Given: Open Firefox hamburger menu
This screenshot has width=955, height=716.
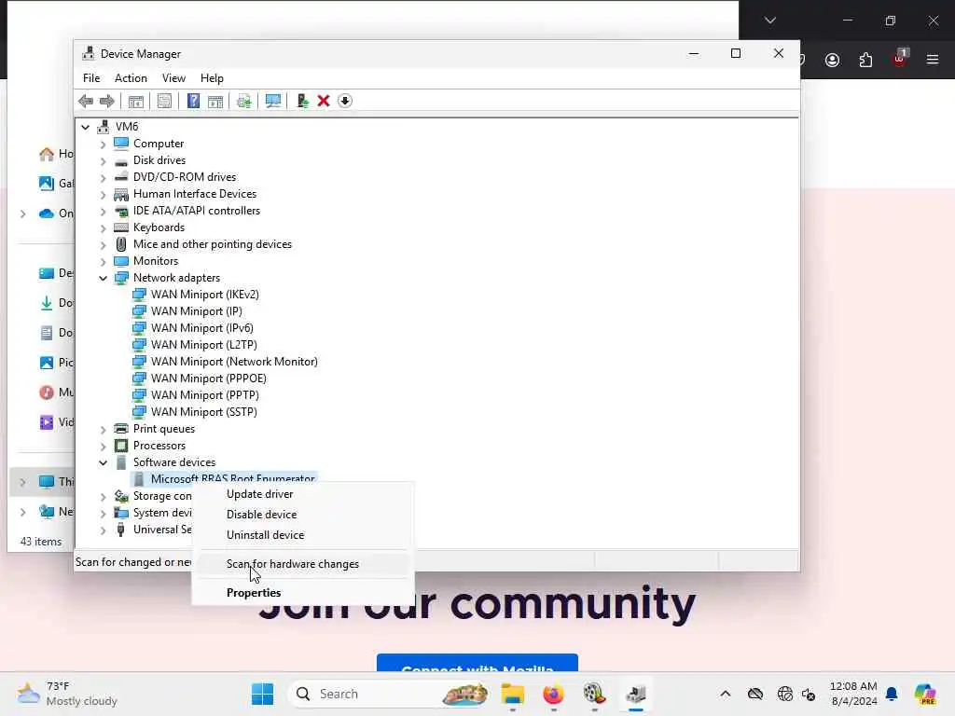Looking at the screenshot, I should point(933,60).
